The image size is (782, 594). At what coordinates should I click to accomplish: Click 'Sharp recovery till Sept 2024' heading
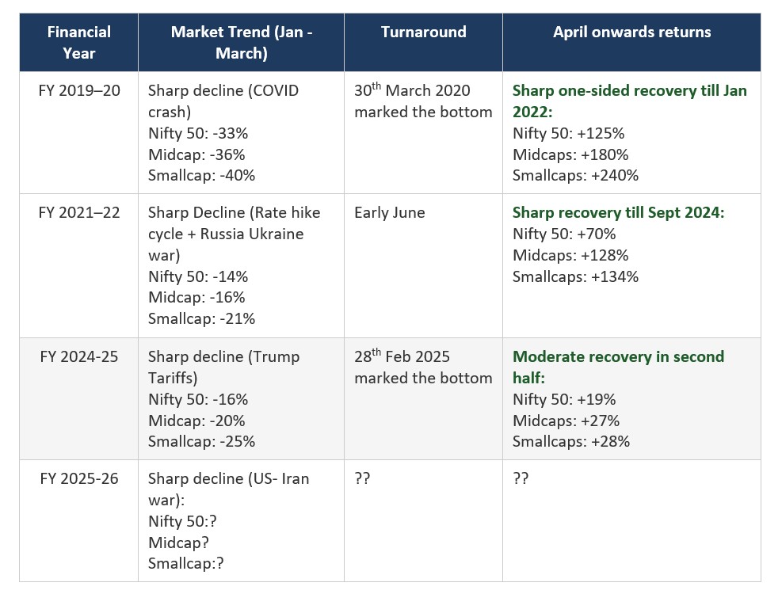pyautogui.click(x=618, y=212)
